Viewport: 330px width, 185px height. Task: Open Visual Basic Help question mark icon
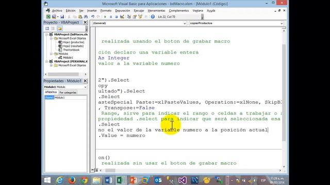(153, 17)
